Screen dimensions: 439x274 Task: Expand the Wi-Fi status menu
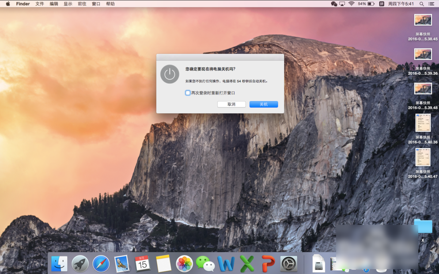[x=352, y=4]
